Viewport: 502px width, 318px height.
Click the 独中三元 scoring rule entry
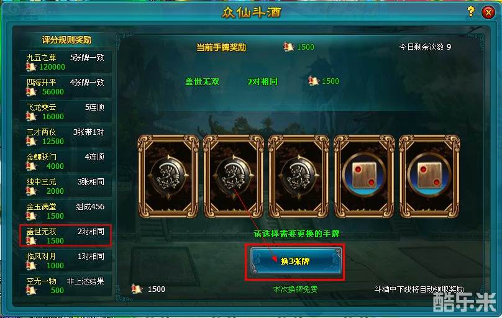[65, 186]
